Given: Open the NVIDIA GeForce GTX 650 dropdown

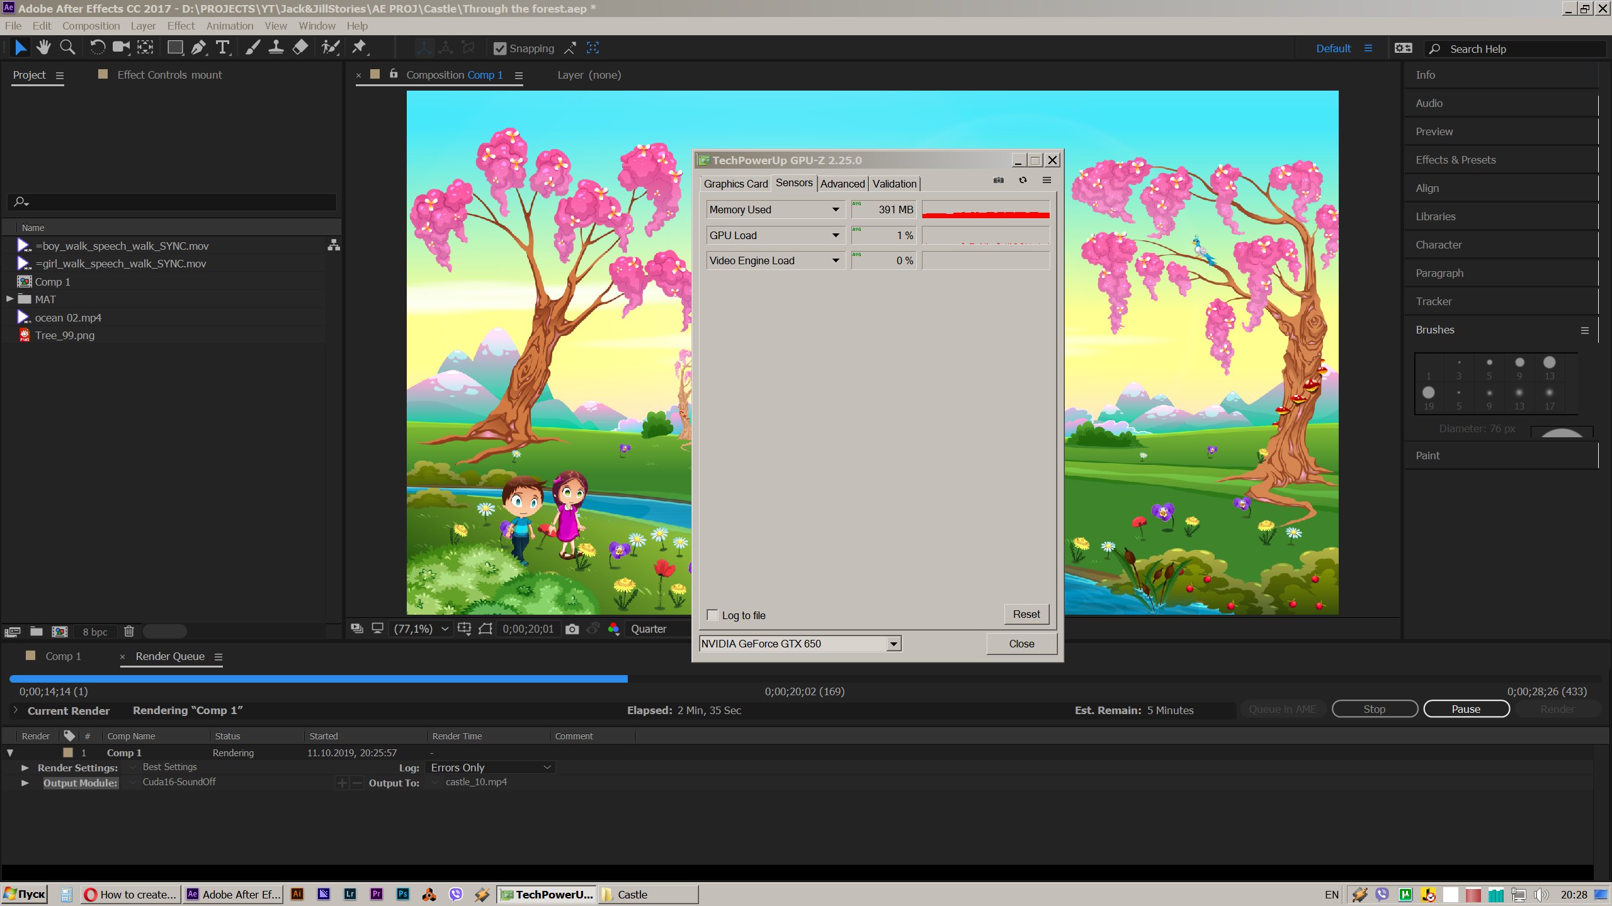Looking at the screenshot, I should [894, 644].
